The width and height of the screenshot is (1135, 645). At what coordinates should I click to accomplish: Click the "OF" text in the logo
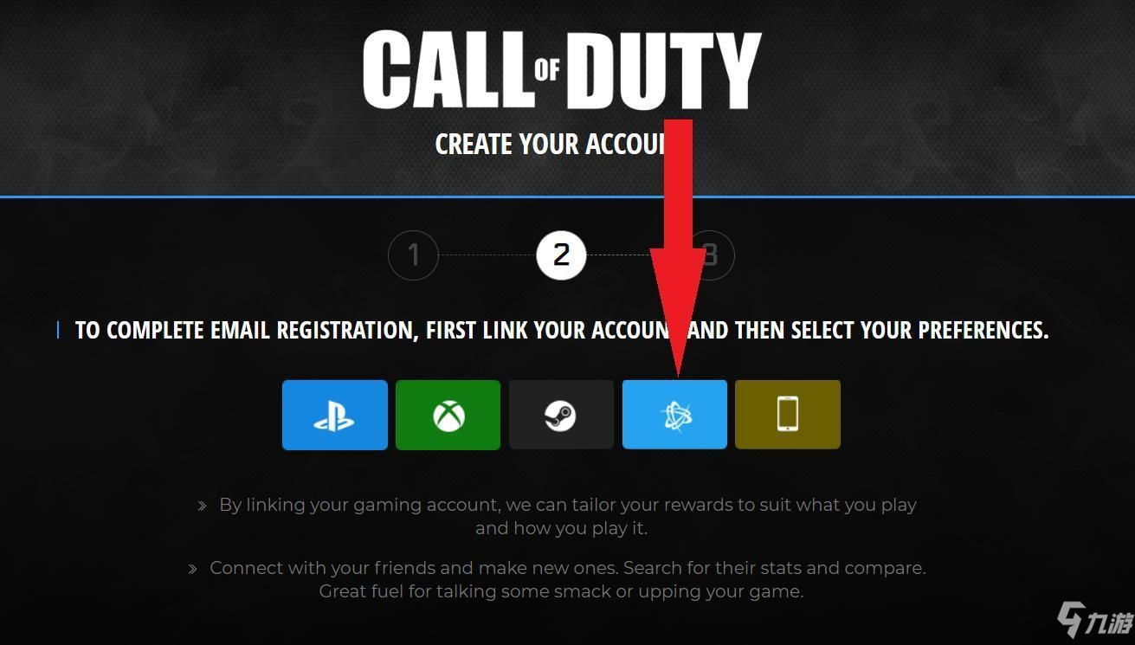point(547,69)
